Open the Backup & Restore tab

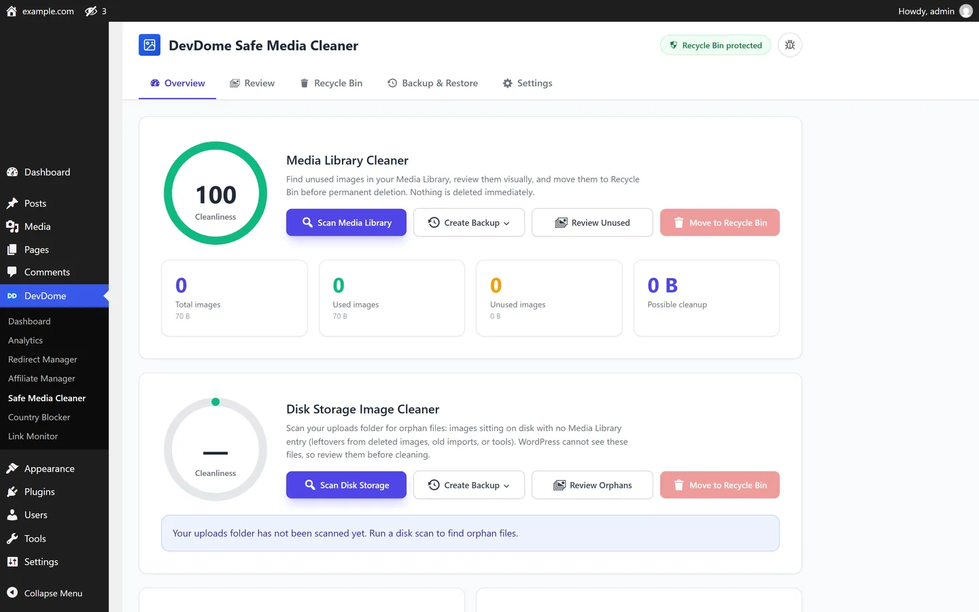pyautogui.click(x=432, y=83)
